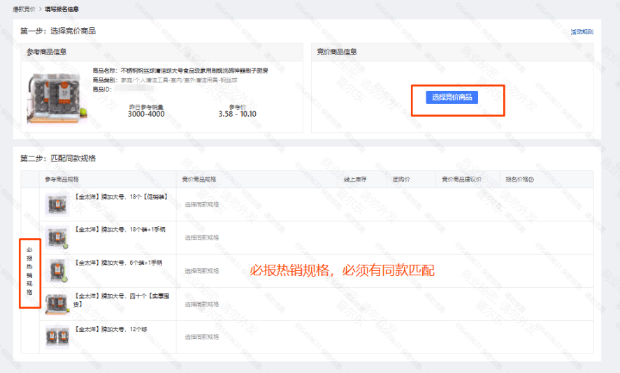620x373 pixels.
Task: Click thumbnail of 6个装+1手柄 spec
Action: tap(57, 270)
